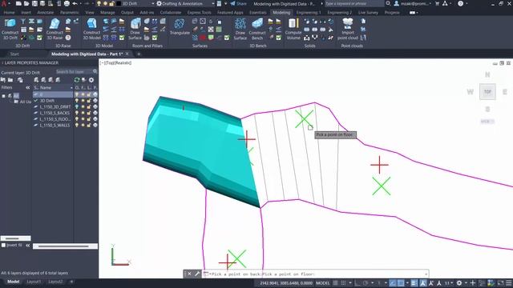513x288 pixels.
Task: Add a new drawing tab with plus
Action: click(139, 54)
